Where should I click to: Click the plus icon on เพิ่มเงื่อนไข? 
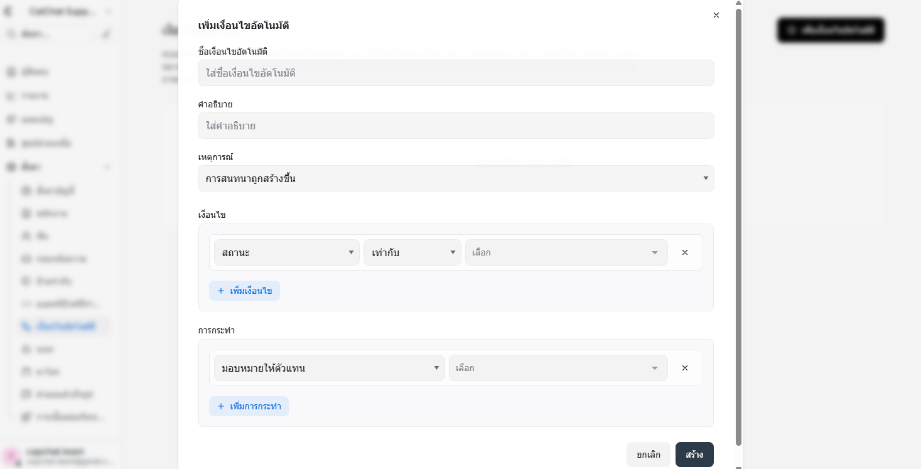pyautogui.click(x=221, y=290)
